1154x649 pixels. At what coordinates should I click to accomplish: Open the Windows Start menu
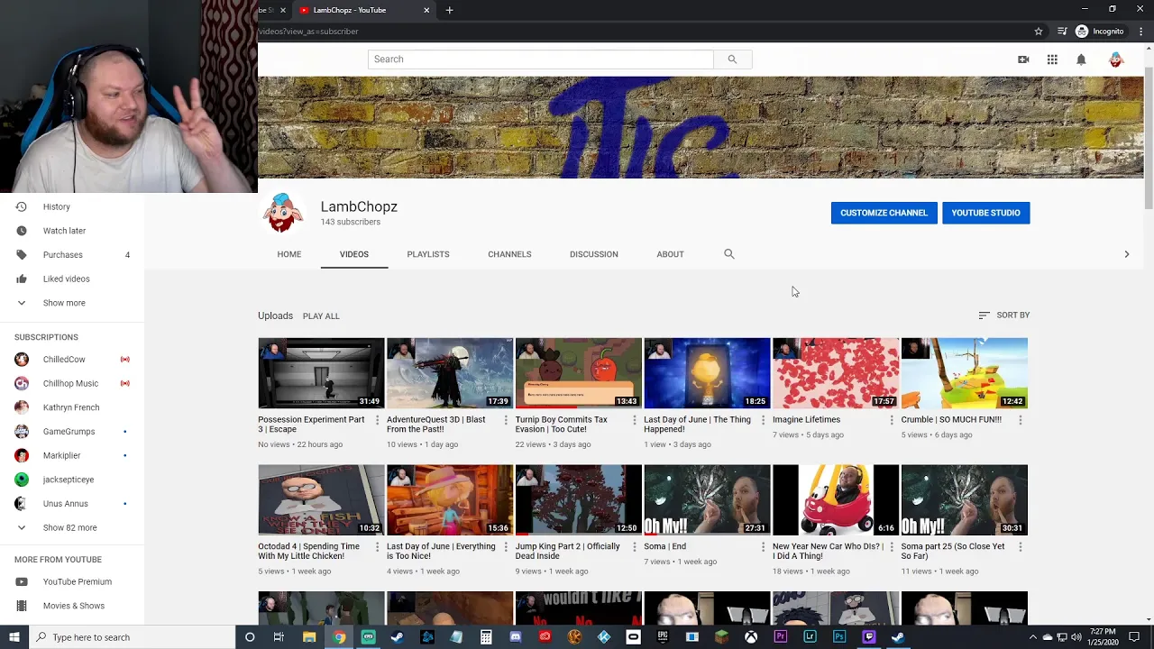14,637
